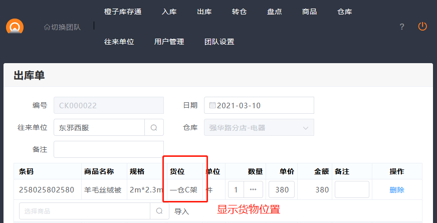
Task: Click the 备注 remark input field
Action: (x=108, y=149)
